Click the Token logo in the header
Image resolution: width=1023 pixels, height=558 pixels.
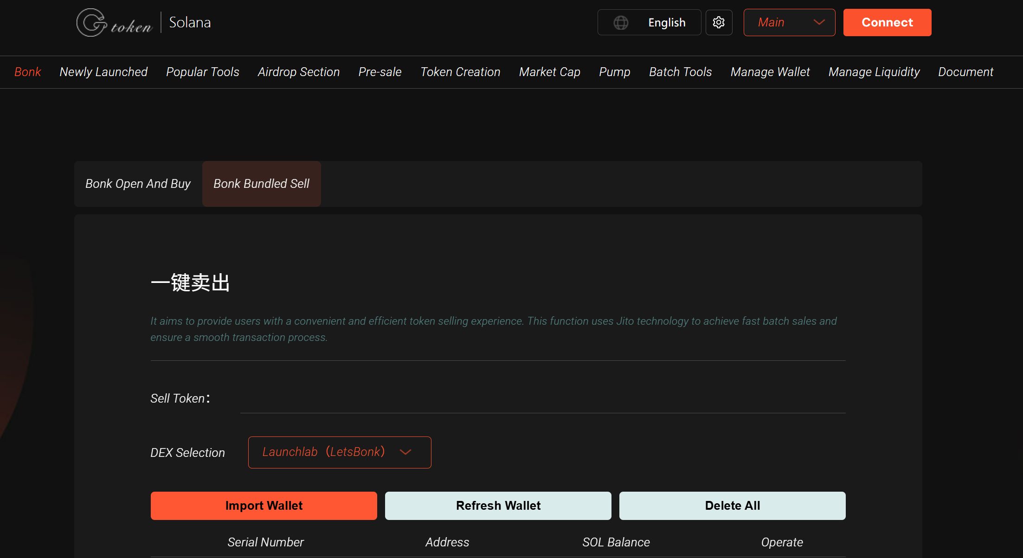(x=114, y=22)
